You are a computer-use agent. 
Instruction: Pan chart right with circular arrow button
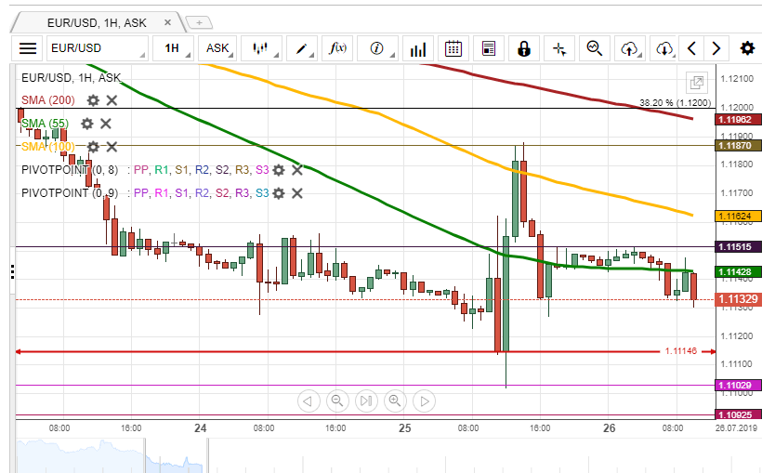pyautogui.click(x=424, y=401)
